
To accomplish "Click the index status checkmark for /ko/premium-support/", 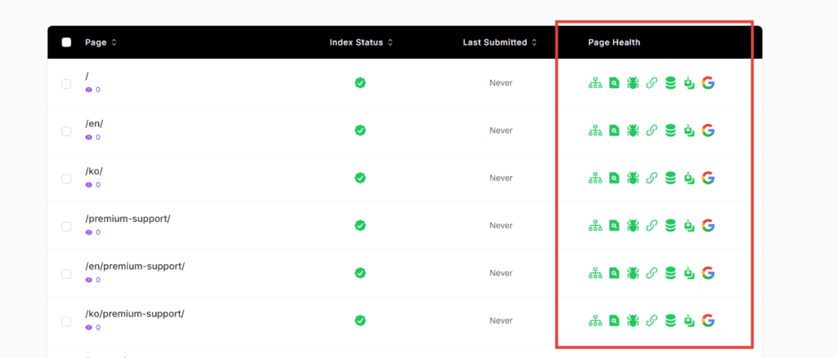I will [360, 320].
